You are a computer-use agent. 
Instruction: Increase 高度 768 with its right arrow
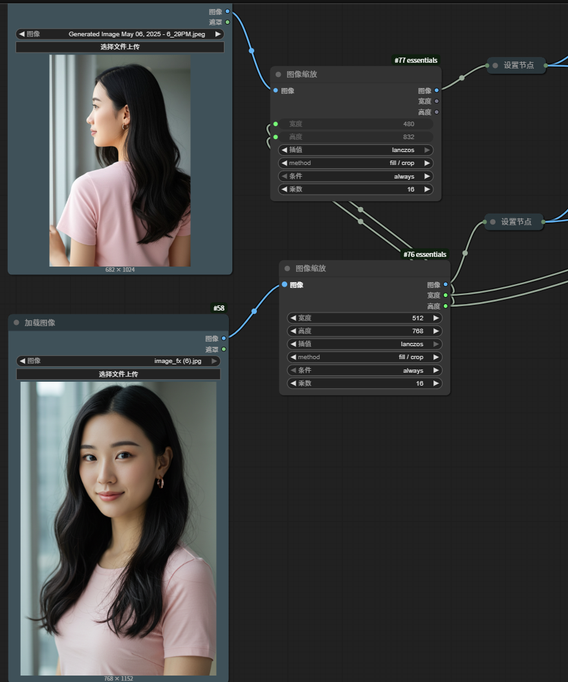436,331
